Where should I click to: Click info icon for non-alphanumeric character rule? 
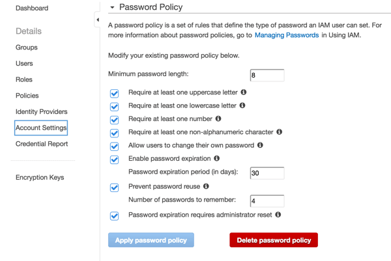coord(279,132)
